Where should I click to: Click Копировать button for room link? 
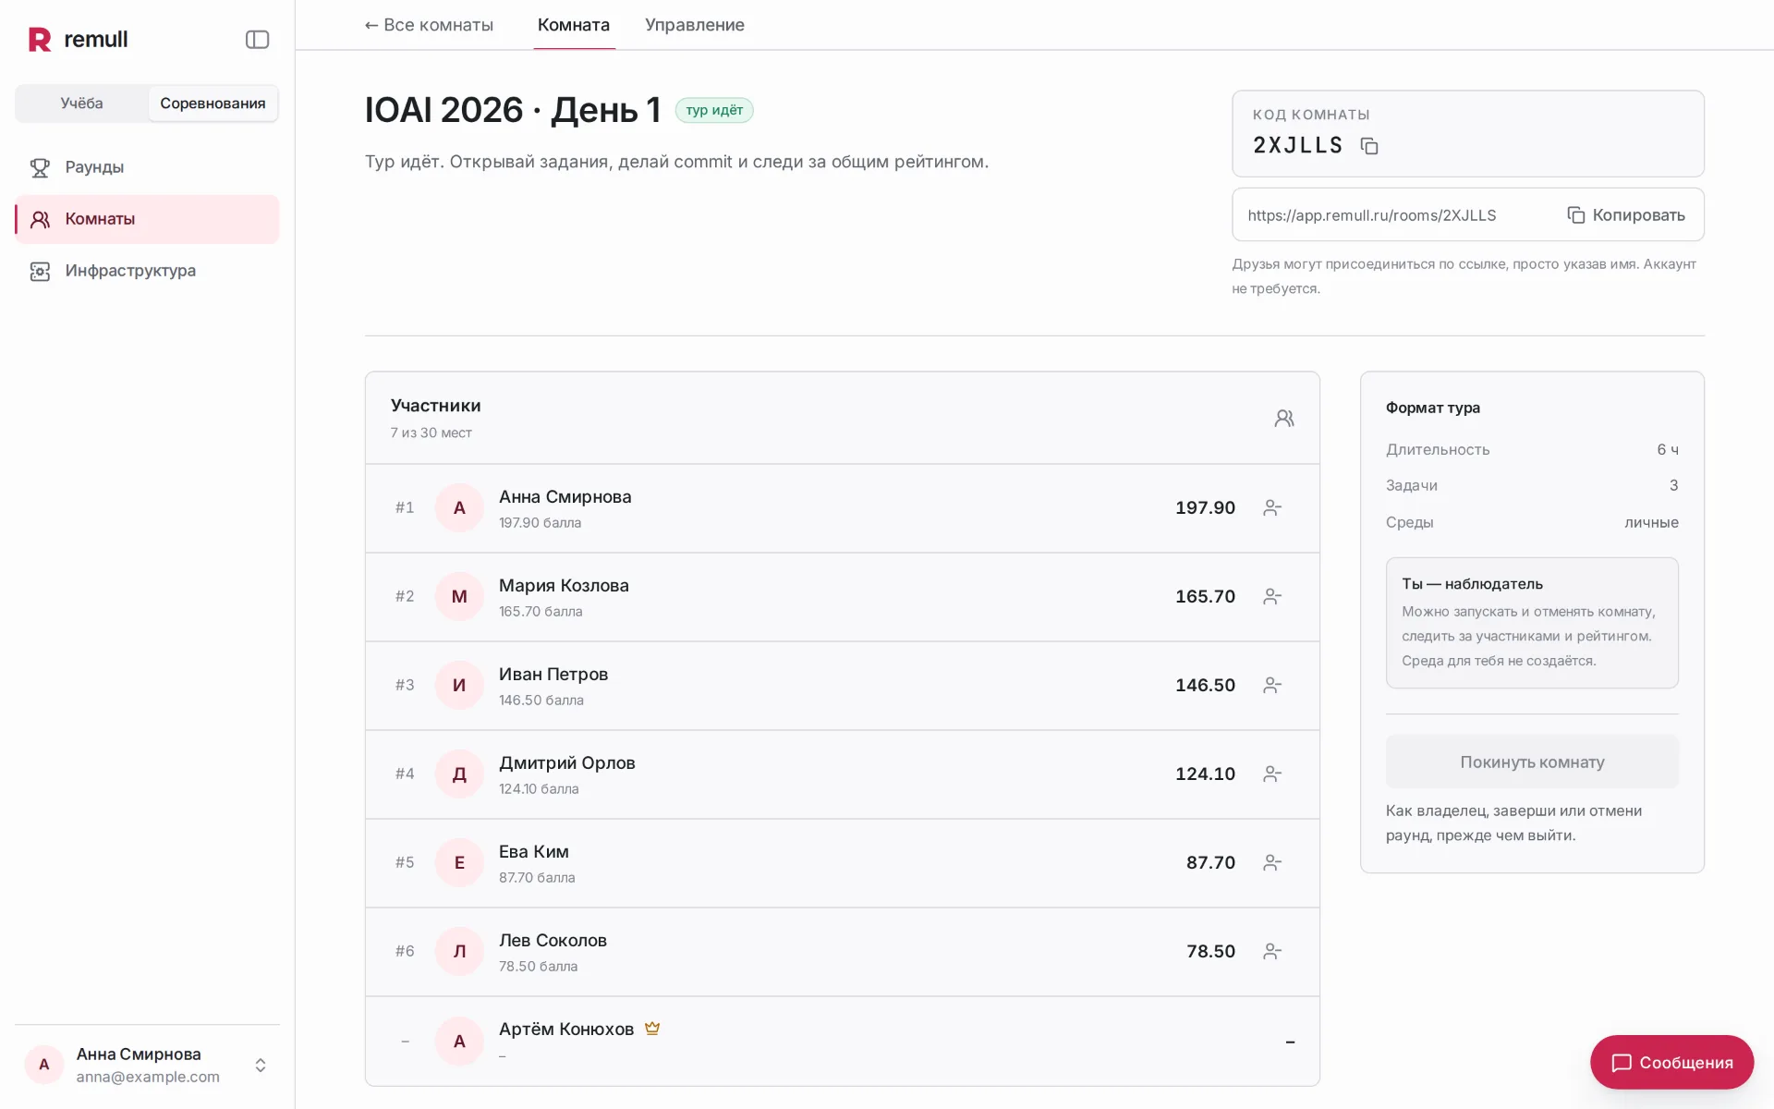1626,215
